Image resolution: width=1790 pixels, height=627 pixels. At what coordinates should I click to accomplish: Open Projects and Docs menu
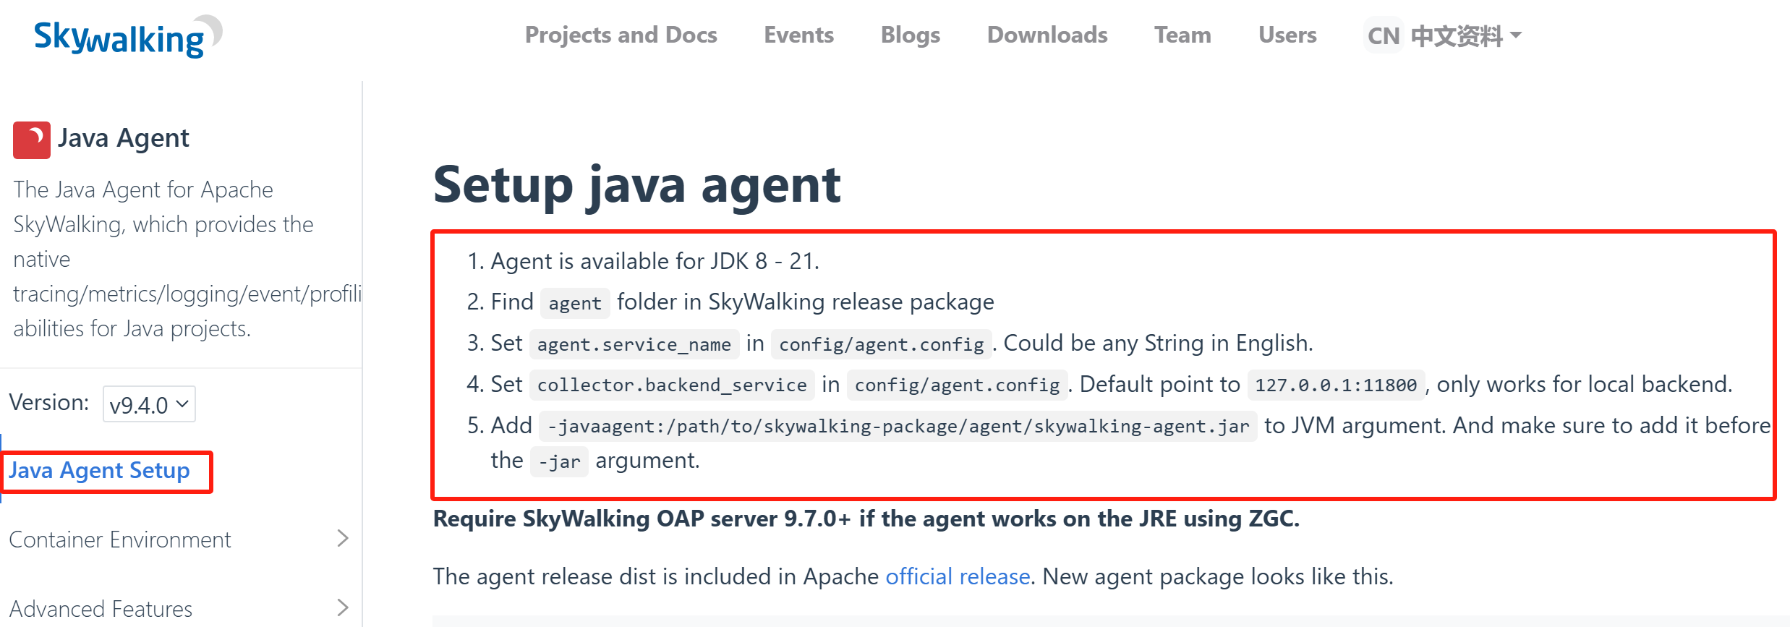[x=621, y=35]
